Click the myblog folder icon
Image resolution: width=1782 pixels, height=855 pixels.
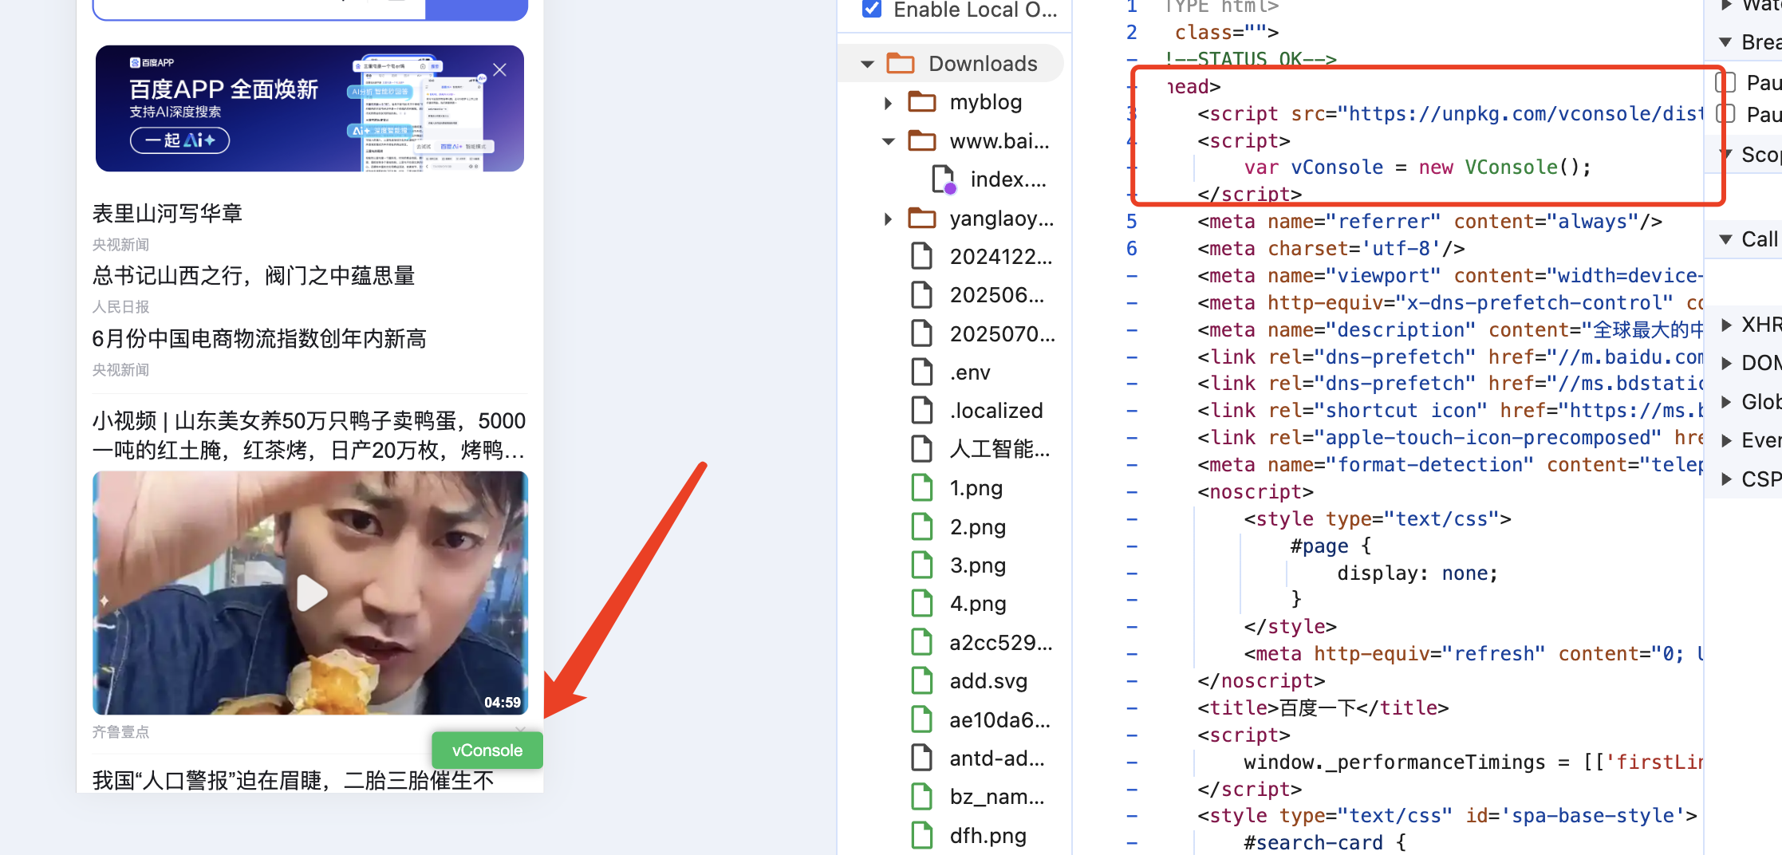pos(922,102)
